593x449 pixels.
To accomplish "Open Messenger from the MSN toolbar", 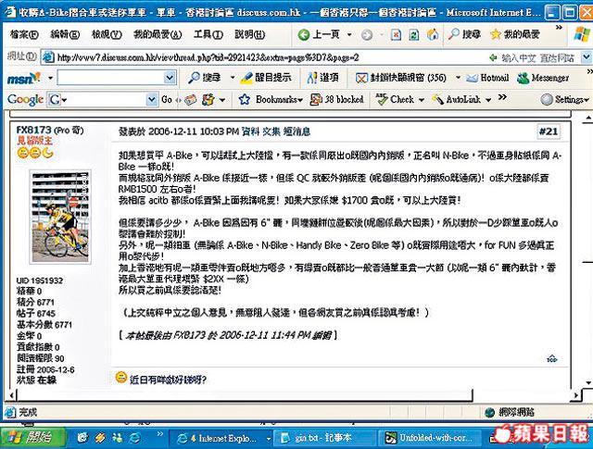I will (543, 78).
